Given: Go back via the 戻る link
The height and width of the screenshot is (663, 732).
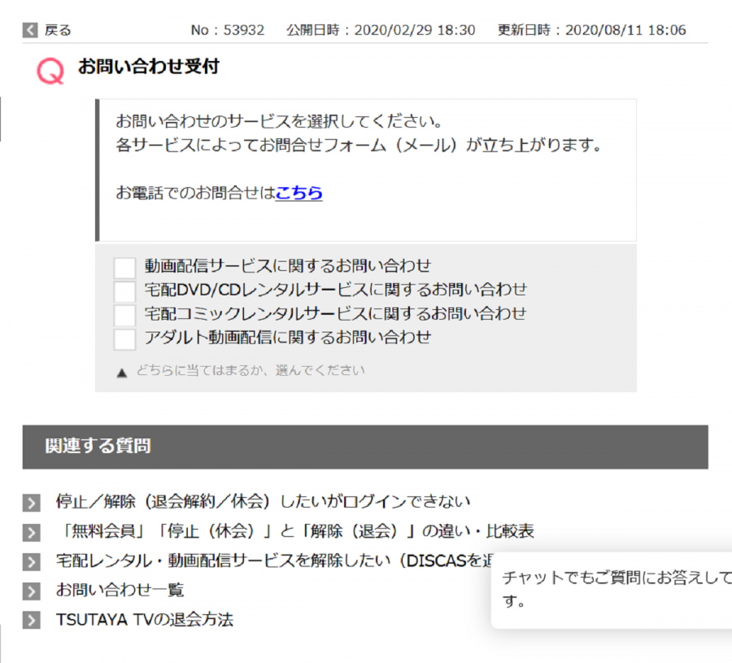Looking at the screenshot, I should point(58,30).
